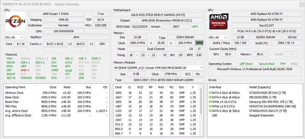Click the Secure Boot status label

click(267, 64)
